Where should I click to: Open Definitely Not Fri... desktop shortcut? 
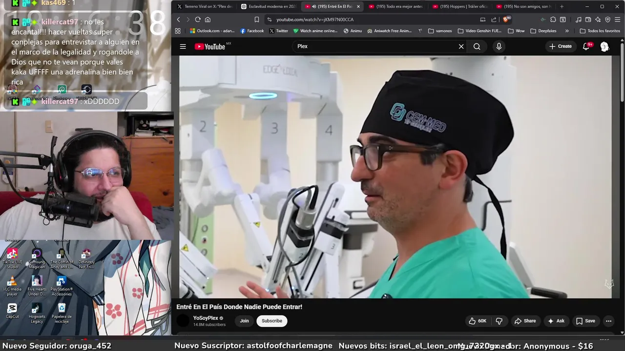86,258
